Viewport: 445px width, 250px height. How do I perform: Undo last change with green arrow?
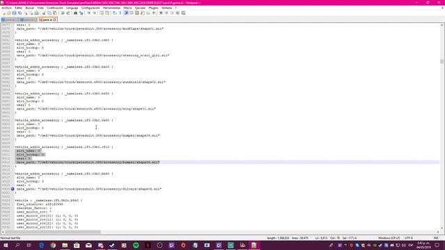(63, 13)
